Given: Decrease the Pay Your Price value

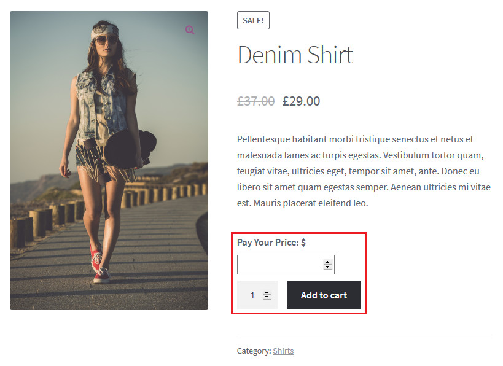Looking at the screenshot, I should [328, 267].
